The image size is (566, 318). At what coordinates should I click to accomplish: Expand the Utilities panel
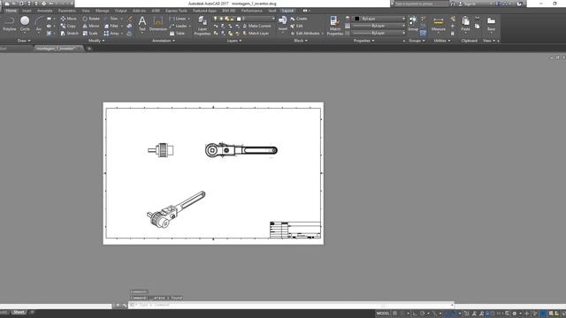pos(442,41)
